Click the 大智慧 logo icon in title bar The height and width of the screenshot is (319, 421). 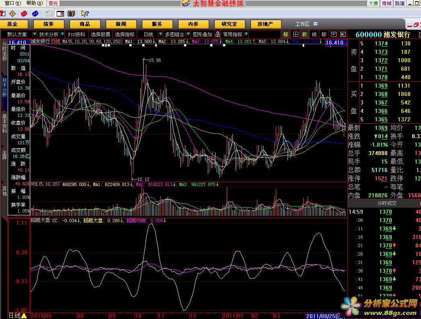185,3
